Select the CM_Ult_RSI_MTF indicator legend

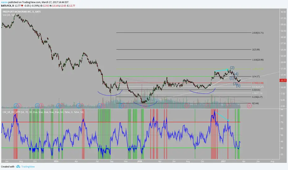tap(43, 112)
